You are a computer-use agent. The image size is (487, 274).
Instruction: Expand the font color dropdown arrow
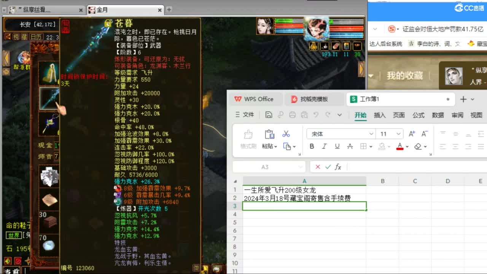(x=407, y=147)
